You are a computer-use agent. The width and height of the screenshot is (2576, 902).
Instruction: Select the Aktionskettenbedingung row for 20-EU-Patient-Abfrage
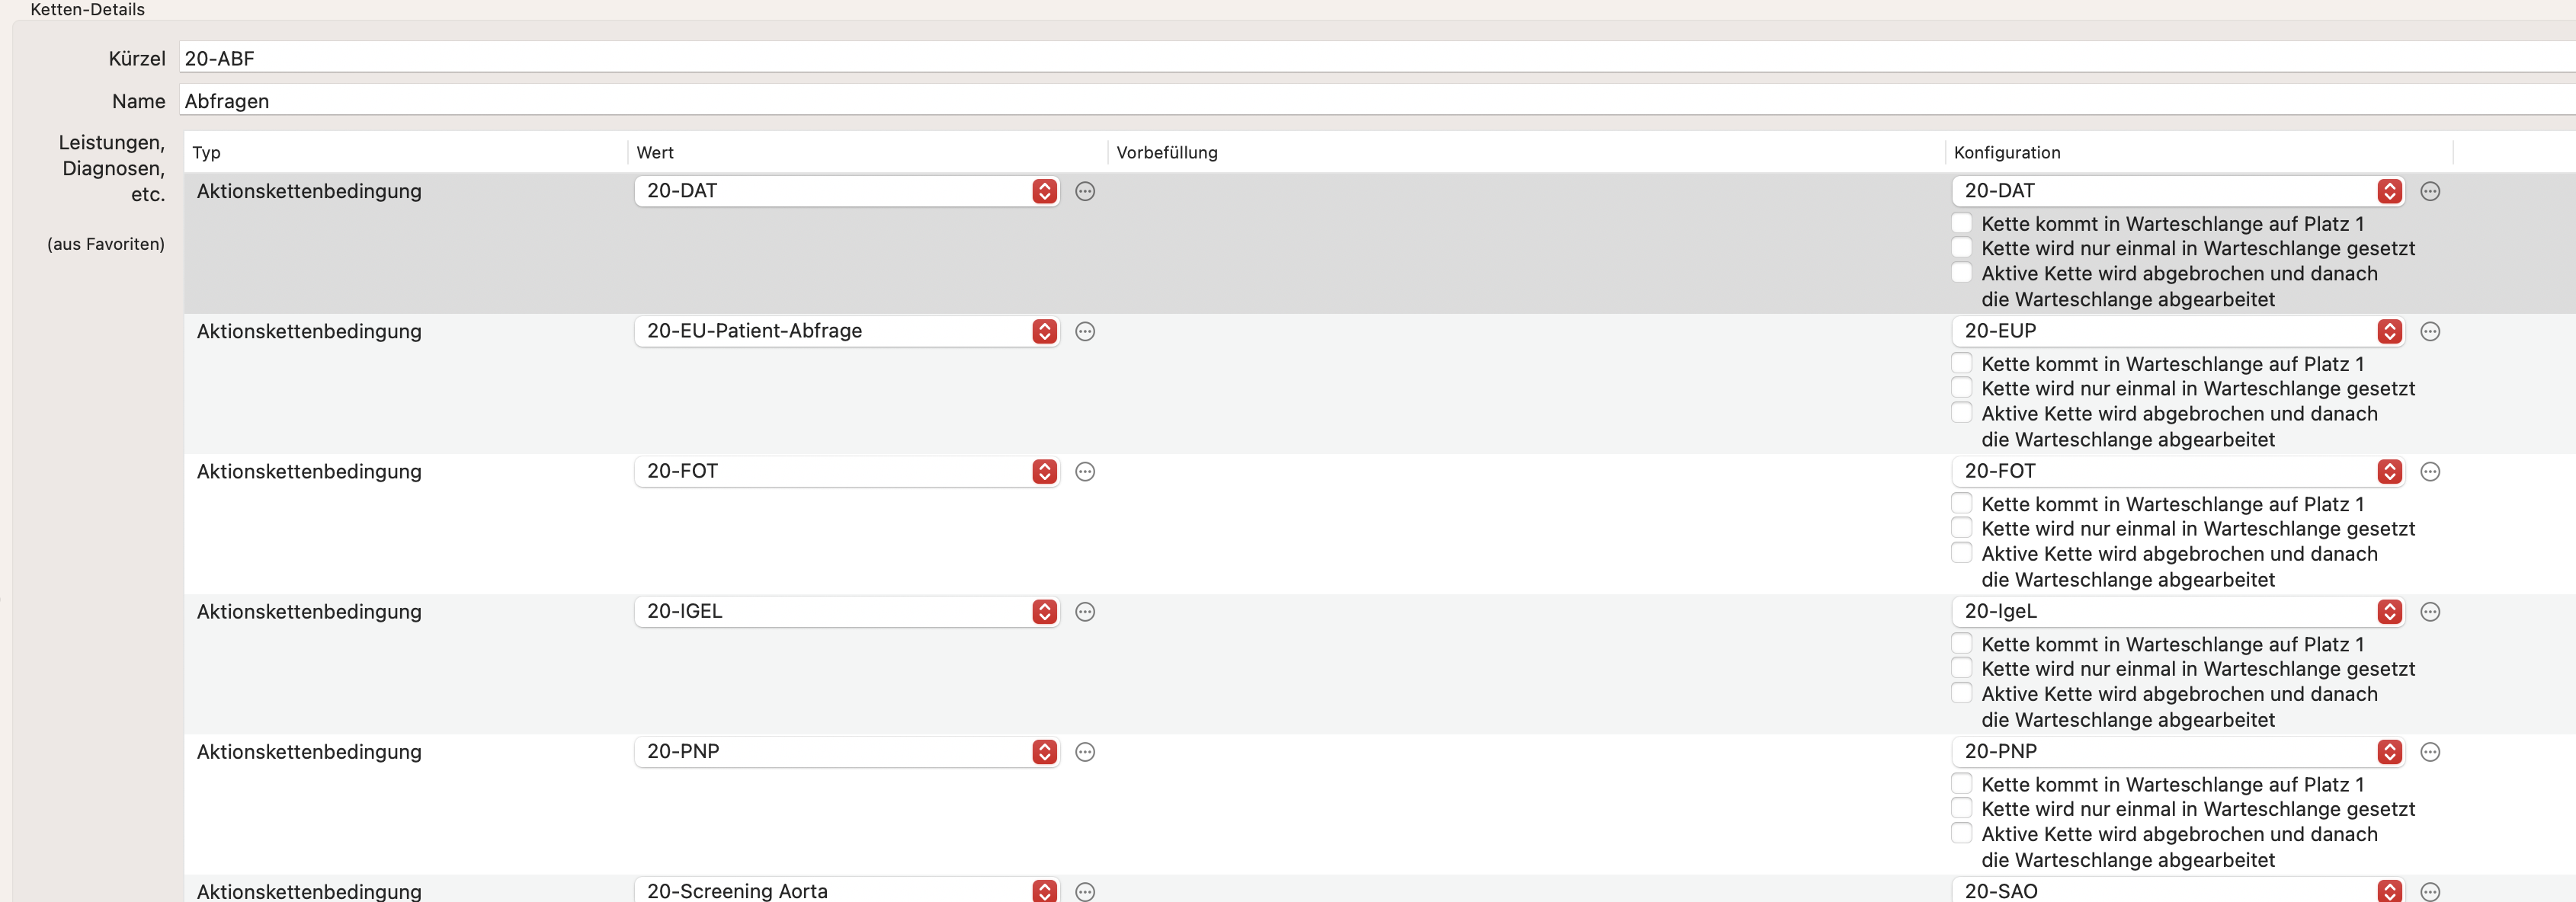1379,384
